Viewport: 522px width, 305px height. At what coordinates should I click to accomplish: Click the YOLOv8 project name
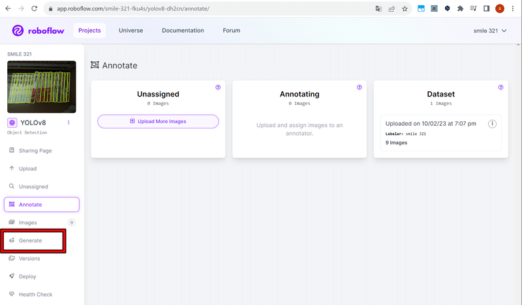[x=33, y=123]
